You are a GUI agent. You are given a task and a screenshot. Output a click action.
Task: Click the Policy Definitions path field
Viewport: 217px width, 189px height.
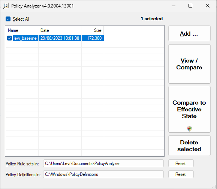point(103,174)
